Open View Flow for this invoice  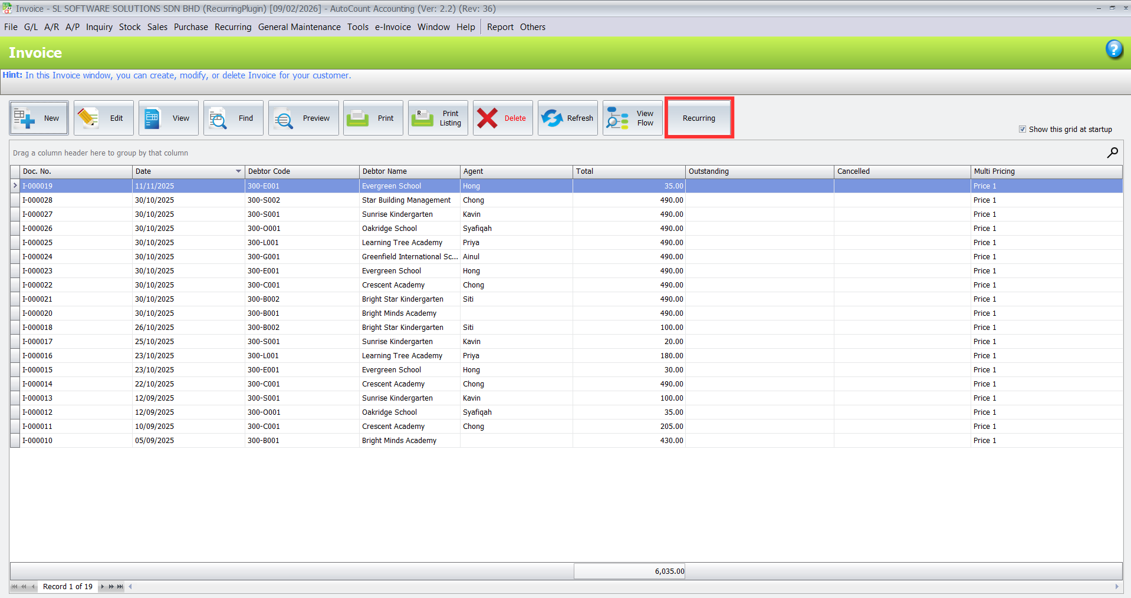click(632, 117)
